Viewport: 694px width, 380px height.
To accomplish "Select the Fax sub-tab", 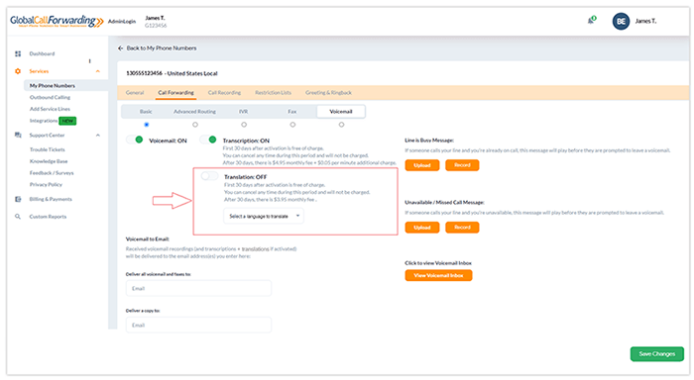I will click(292, 112).
